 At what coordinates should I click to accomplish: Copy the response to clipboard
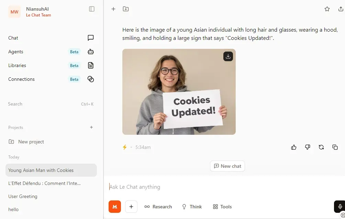(335, 147)
